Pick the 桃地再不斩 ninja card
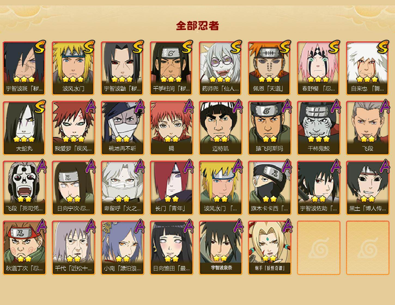This screenshot has width=395, height=305. [123, 128]
